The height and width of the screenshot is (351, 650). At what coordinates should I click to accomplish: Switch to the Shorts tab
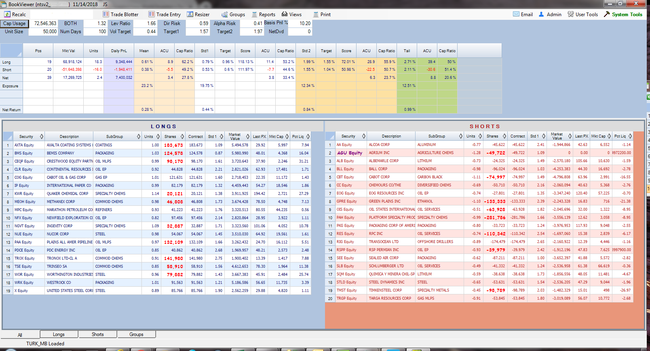[98, 334]
